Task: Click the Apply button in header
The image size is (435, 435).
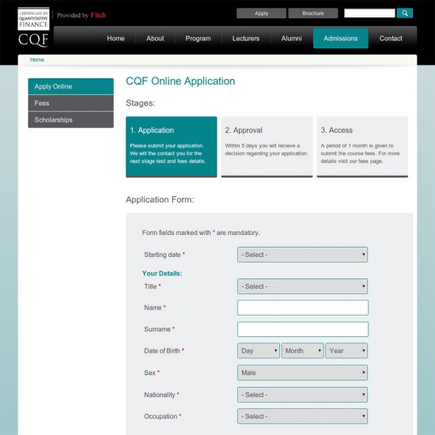Action: (x=261, y=13)
